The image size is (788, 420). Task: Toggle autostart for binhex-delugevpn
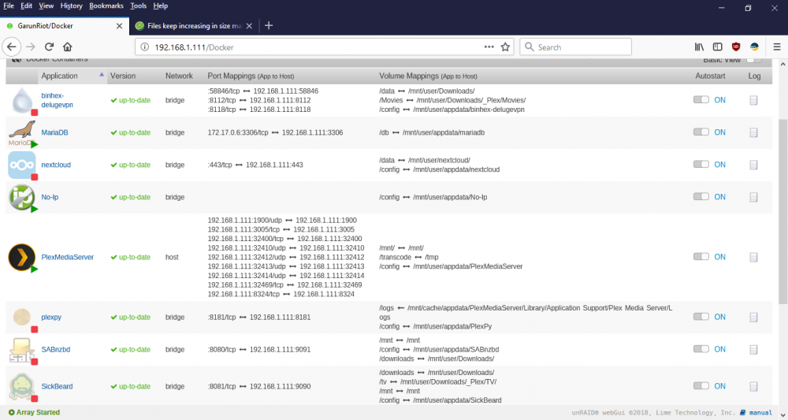[x=701, y=99]
